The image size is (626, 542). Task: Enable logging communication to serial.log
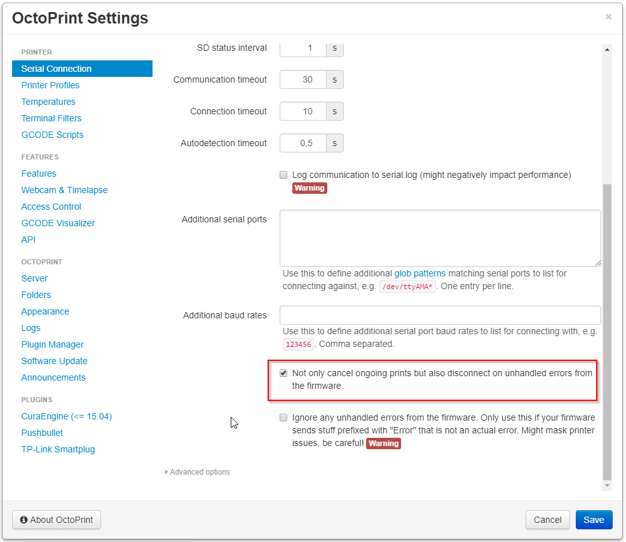(x=283, y=175)
